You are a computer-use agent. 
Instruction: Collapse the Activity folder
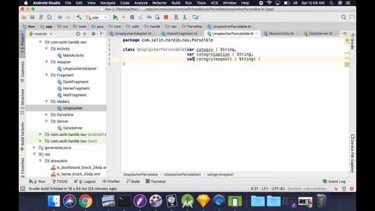pos(46,49)
